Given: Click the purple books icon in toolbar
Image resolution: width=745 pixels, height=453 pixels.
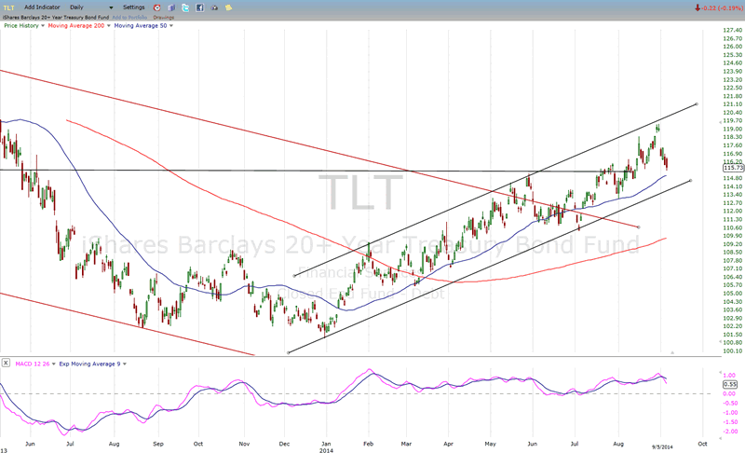Looking at the screenshot, I should pyautogui.click(x=171, y=7).
